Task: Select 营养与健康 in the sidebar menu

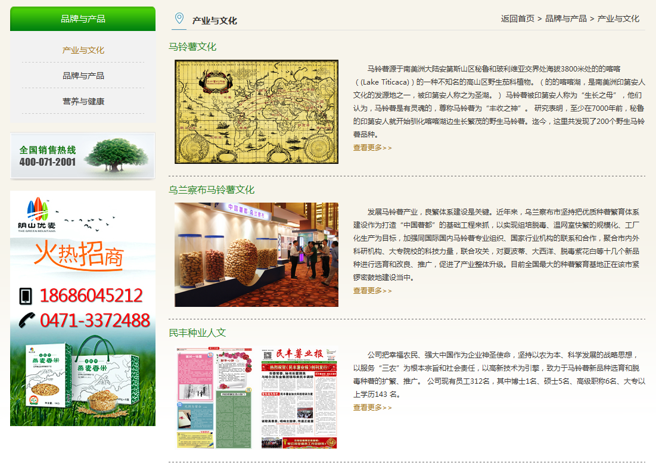Action: (81, 101)
